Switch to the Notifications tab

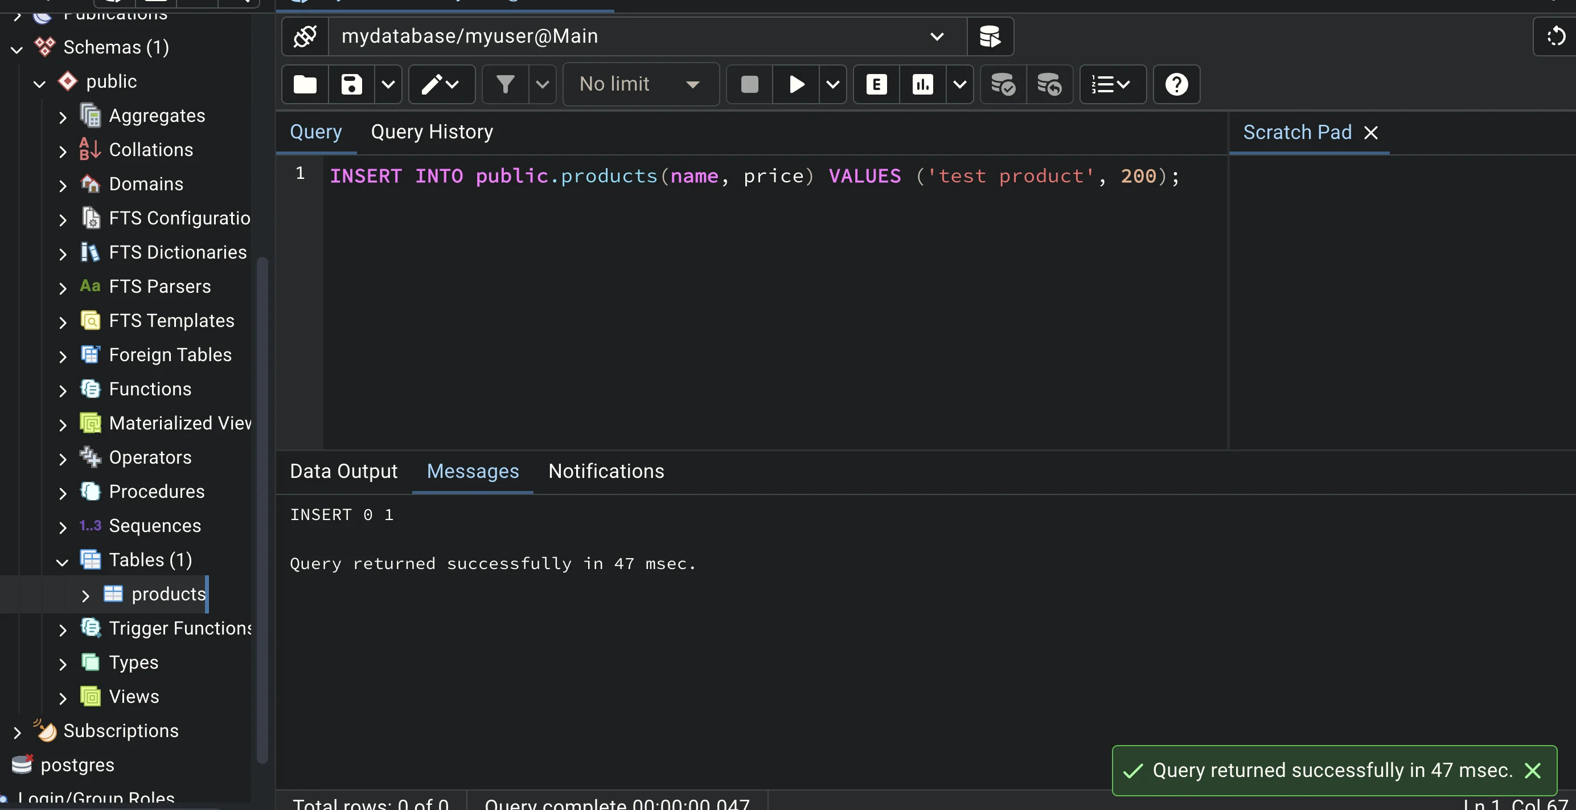[606, 472]
